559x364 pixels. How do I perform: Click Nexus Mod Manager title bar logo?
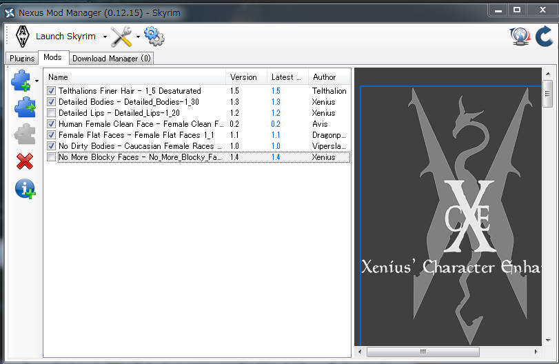[x=10, y=13]
